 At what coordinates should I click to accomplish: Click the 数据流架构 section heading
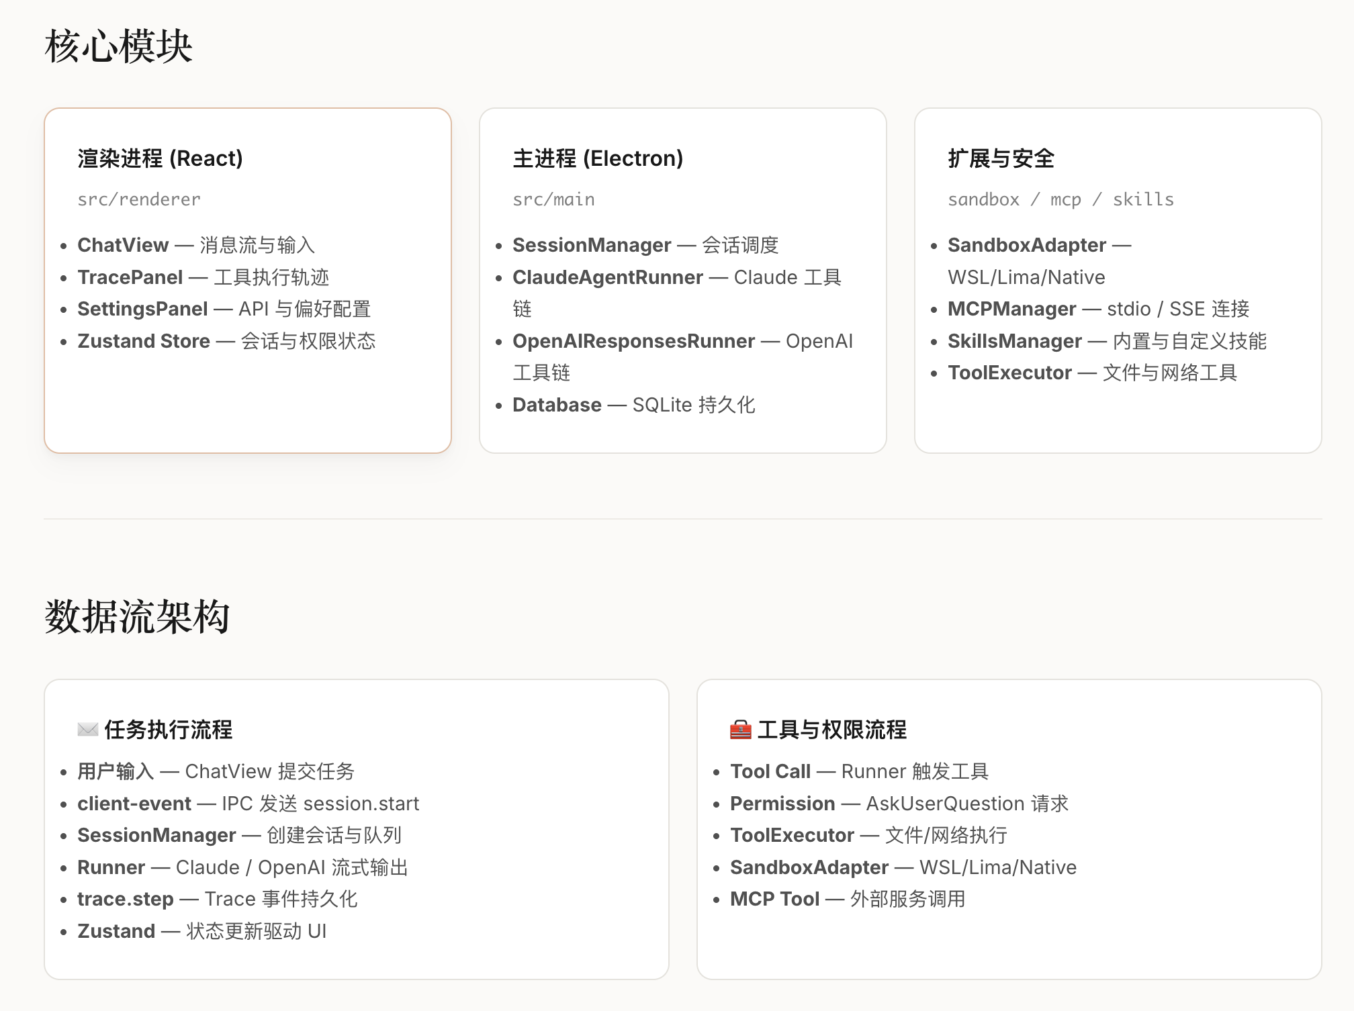pos(137,616)
